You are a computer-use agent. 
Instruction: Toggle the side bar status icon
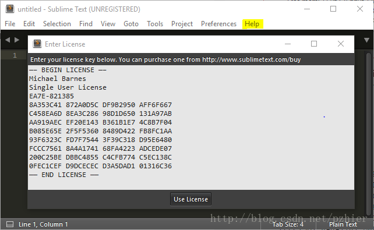[x=10, y=224]
